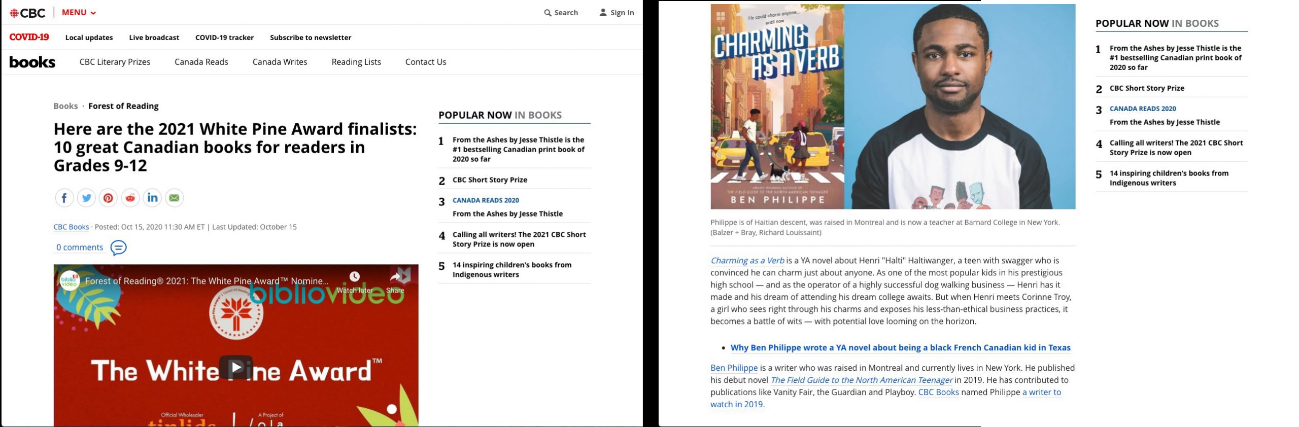Open Calling all writers in right popular list

[1176, 148]
